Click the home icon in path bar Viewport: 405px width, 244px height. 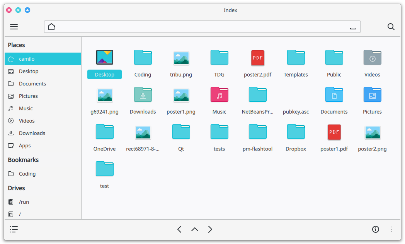pyautogui.click(x=51, y=27)
